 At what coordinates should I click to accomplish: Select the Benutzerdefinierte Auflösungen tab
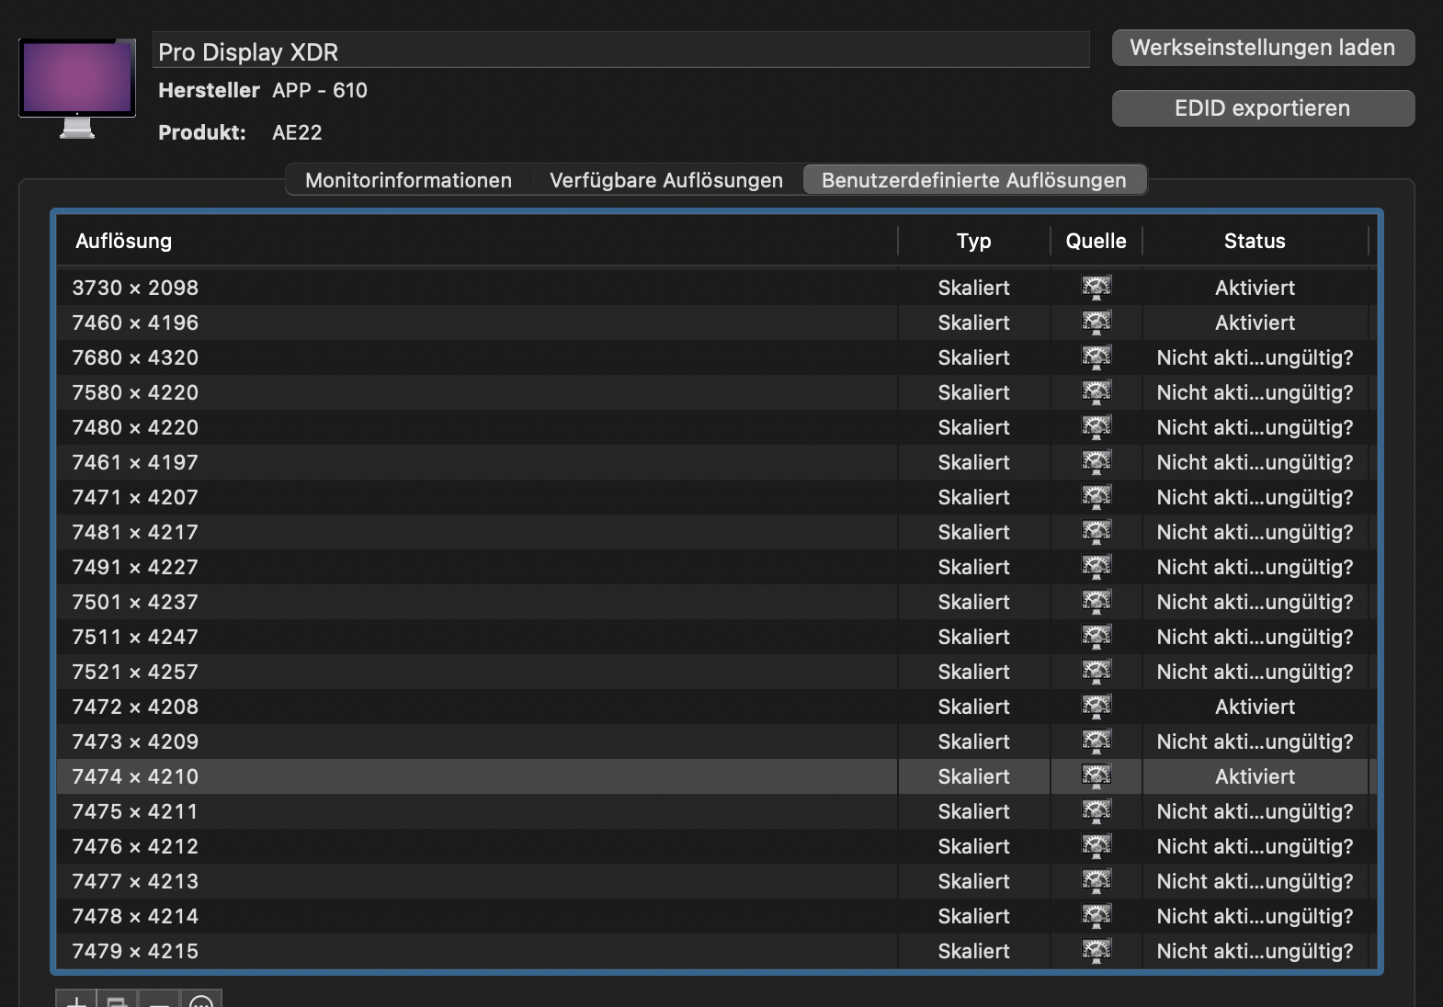(974, 180)
